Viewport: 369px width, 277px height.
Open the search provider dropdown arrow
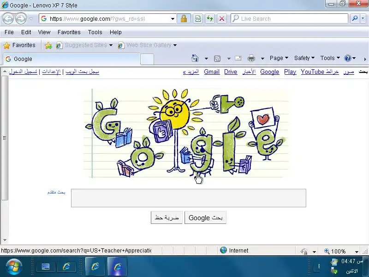[363, 18]
